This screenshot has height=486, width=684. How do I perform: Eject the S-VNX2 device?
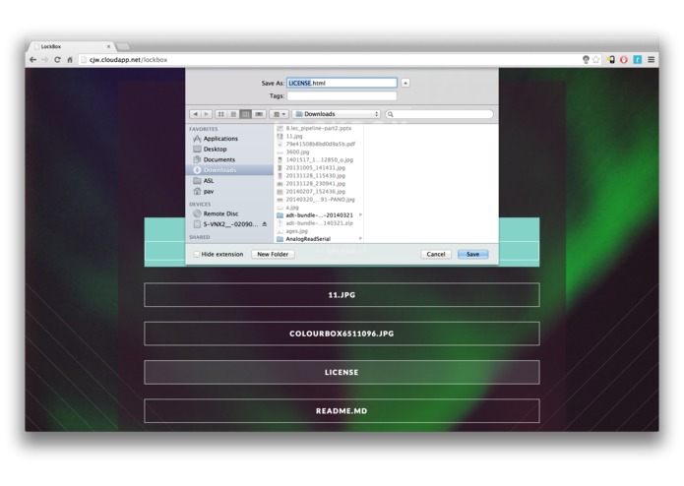265,224
